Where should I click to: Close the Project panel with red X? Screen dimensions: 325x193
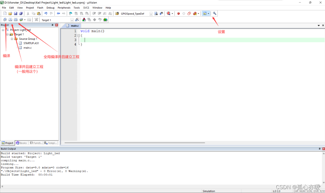pos(57,25)
